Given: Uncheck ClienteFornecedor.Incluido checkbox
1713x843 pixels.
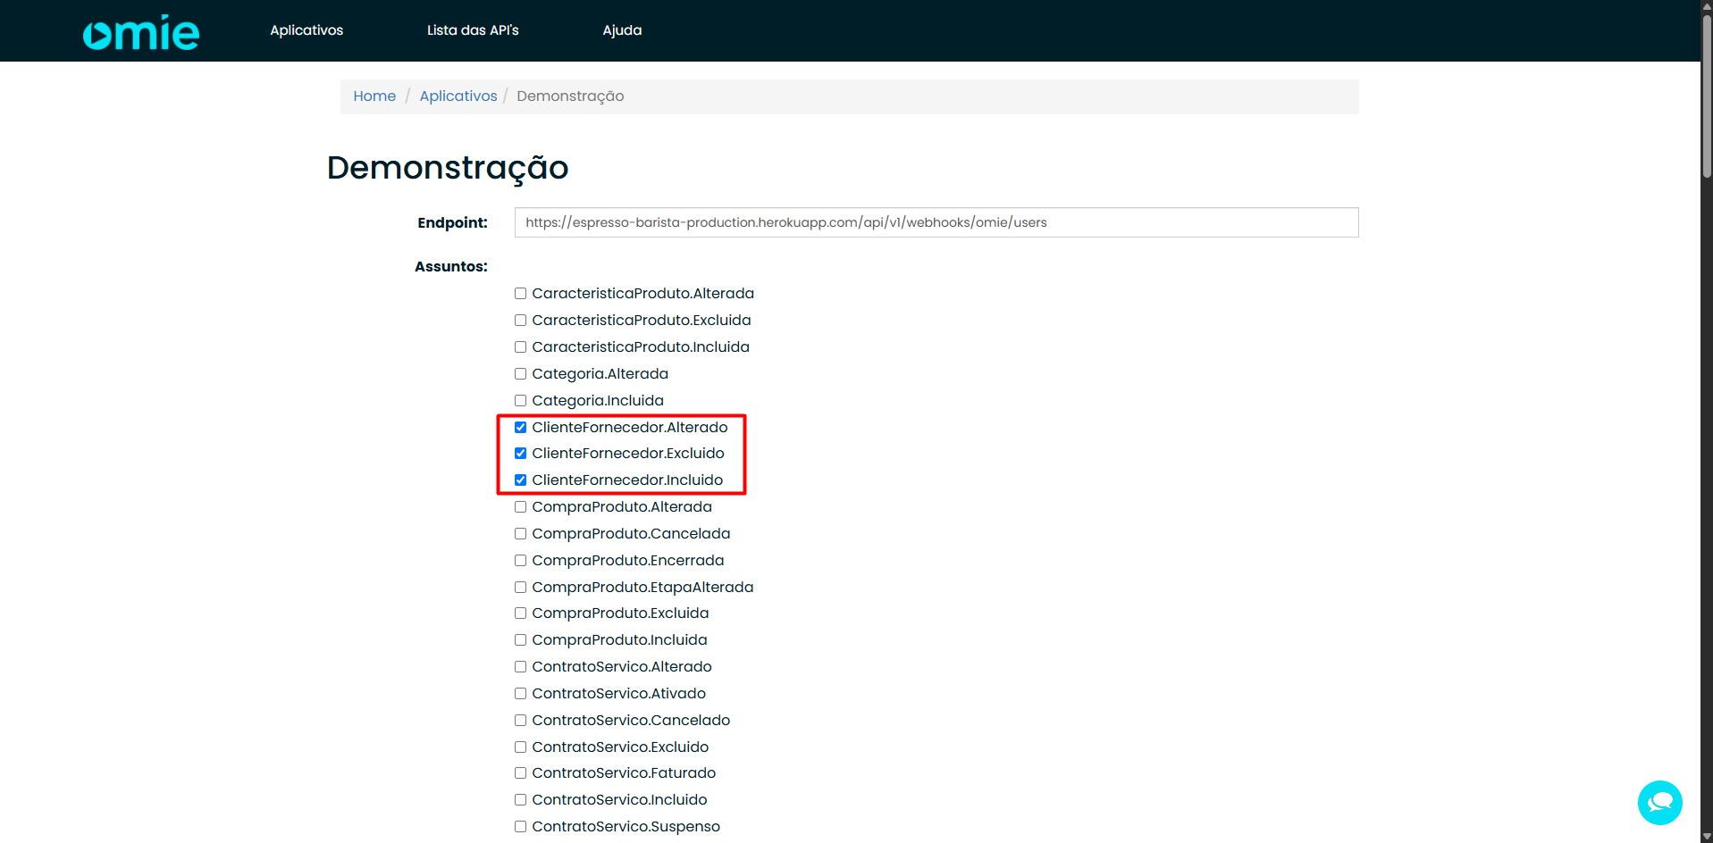Looking at the screenshot, I should (520, 480).
